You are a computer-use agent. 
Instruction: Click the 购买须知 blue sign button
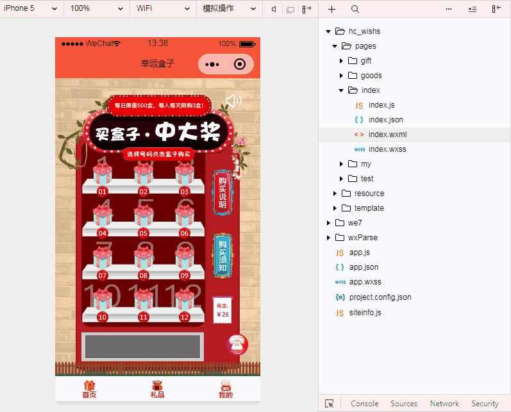[222, 256]
